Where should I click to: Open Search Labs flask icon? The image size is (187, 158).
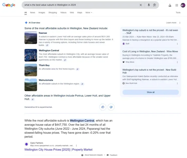(170, 5)
